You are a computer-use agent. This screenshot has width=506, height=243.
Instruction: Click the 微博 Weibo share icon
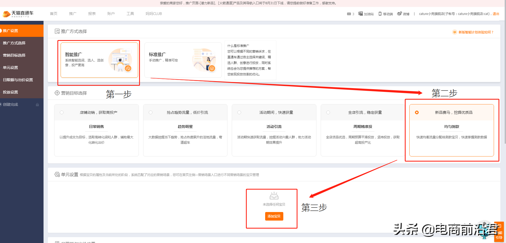pyautogui.click(x=399, y=14)
